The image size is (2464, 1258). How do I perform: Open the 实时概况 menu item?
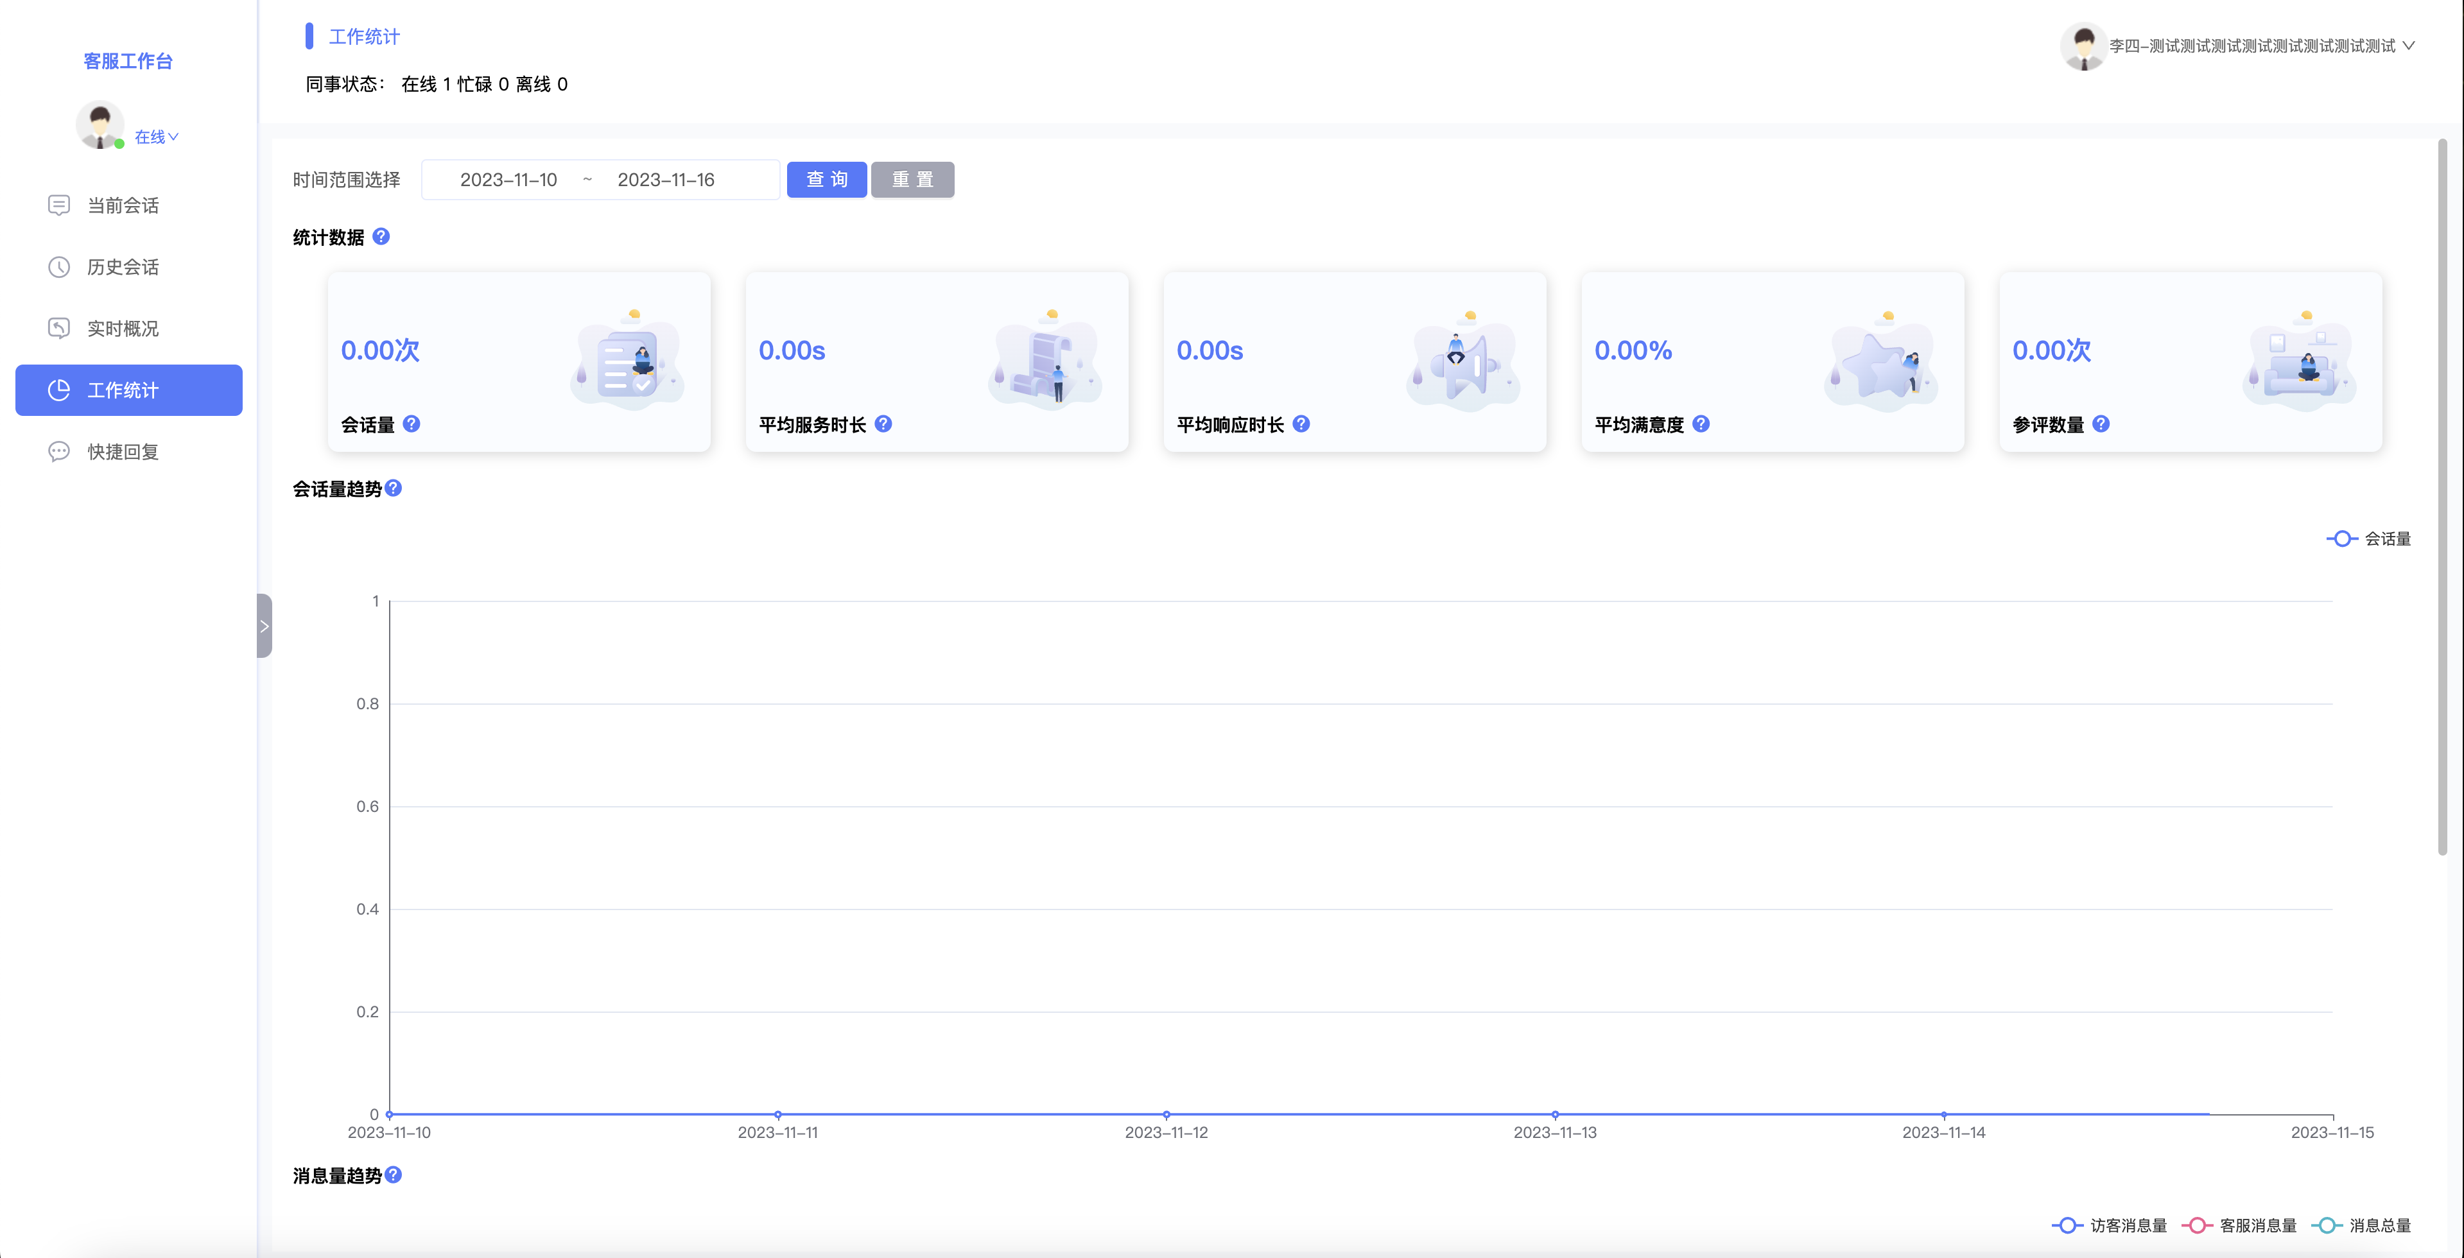pyautogui.click(x=128, y=329)
